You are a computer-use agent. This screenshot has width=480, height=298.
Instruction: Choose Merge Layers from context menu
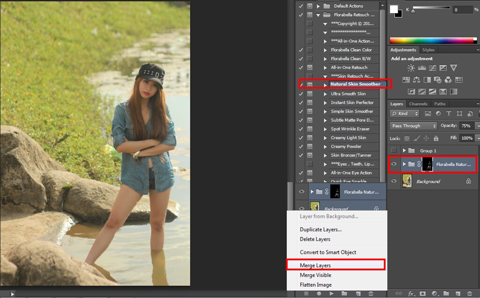tap(315, 265)
